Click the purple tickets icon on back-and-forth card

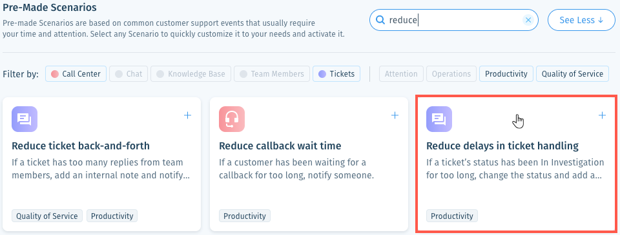pos(25,119)
